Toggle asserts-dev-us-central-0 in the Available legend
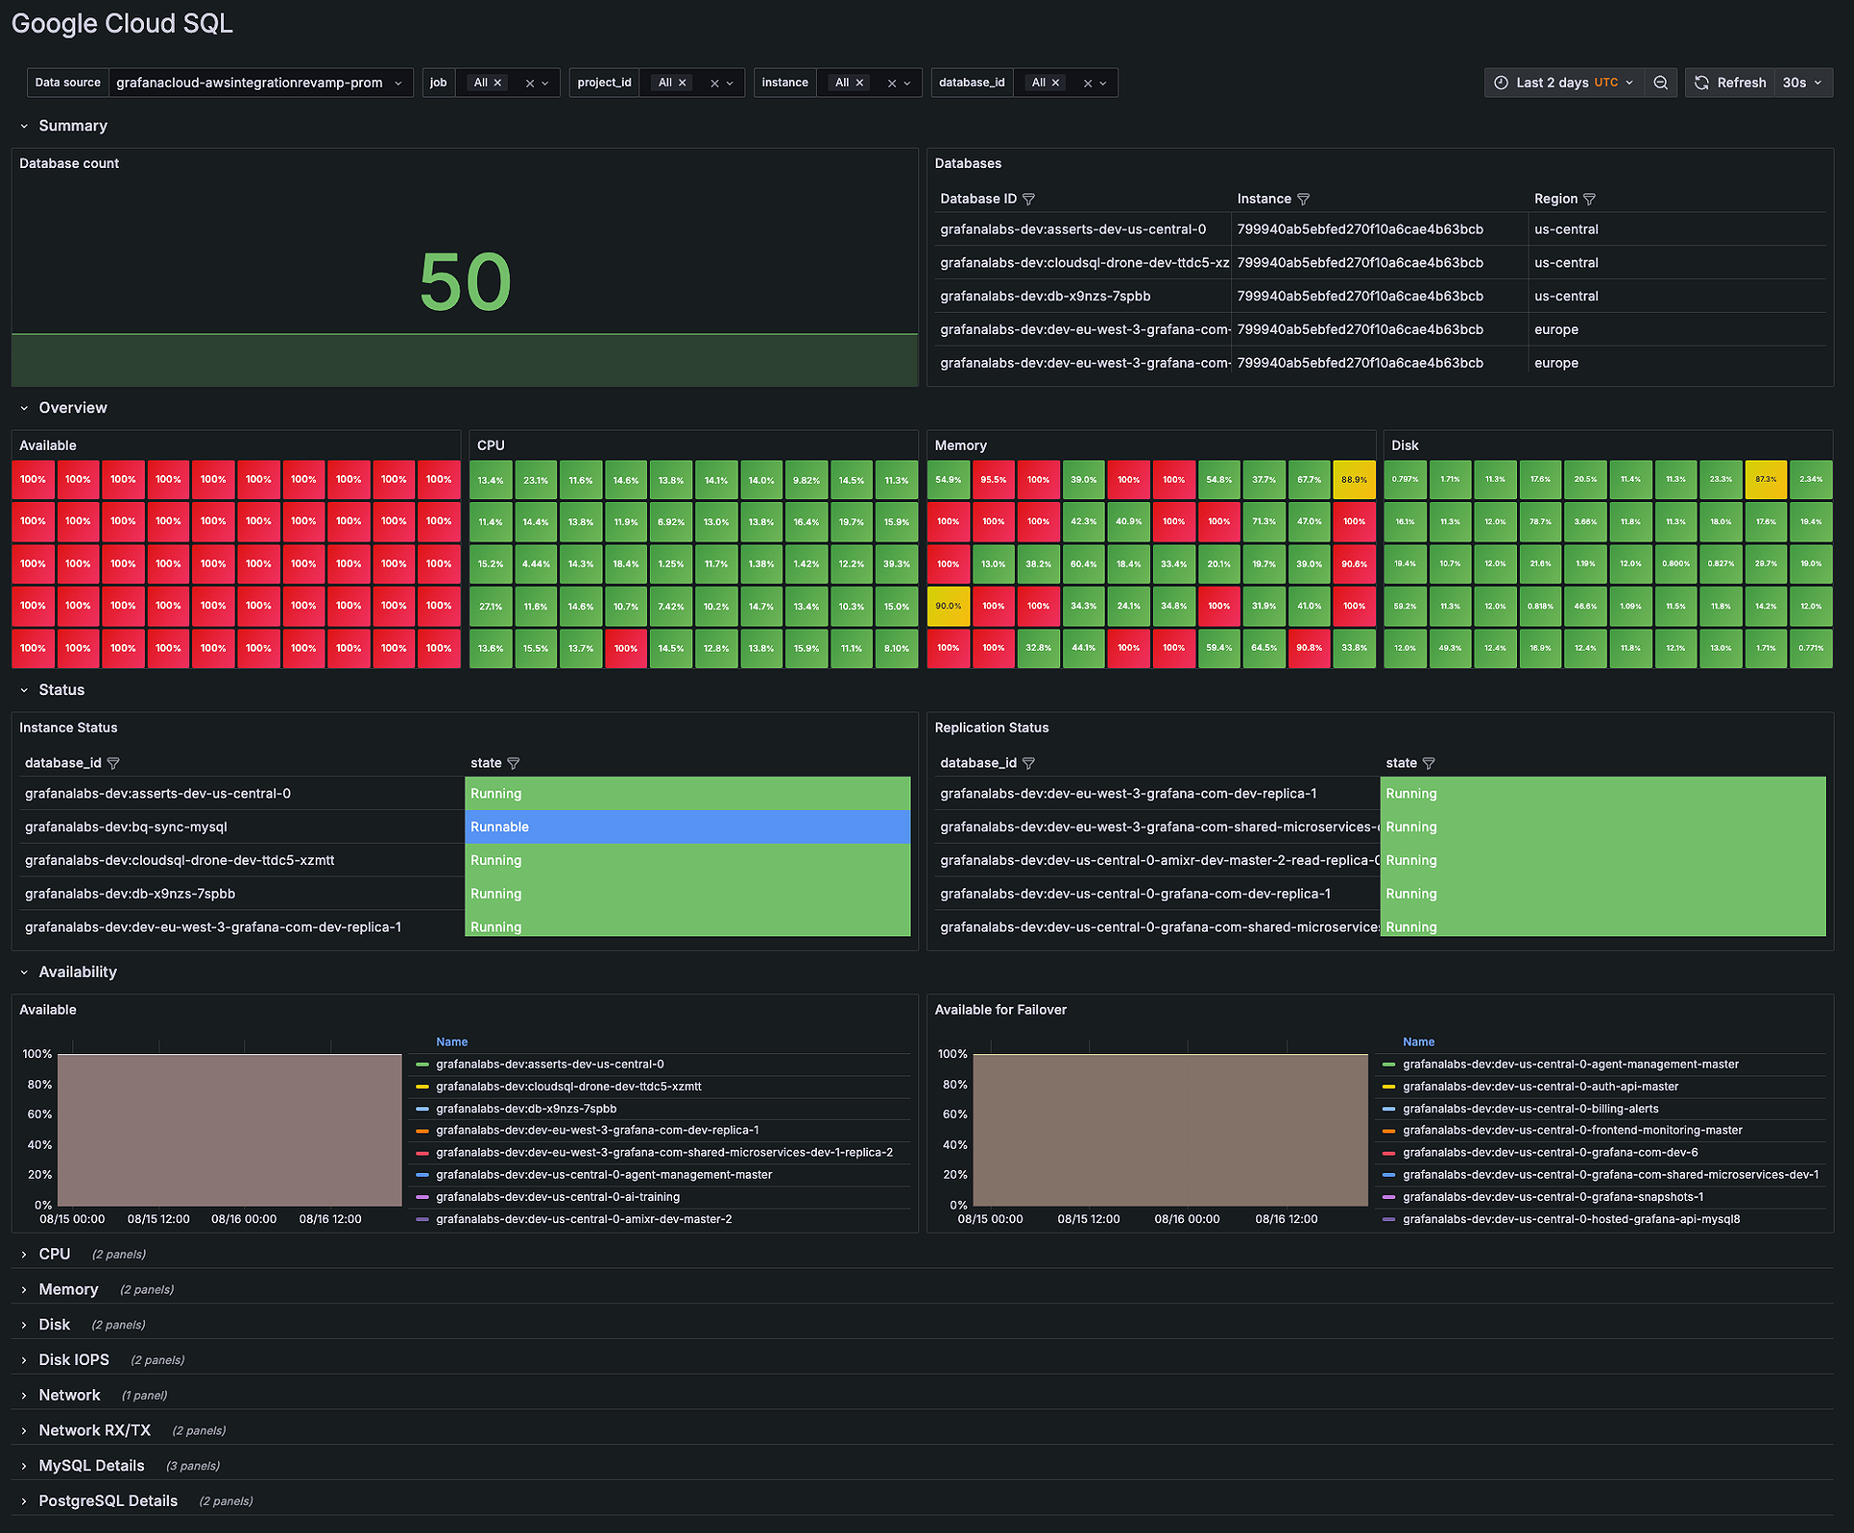Image resolution: width=1854 pixels, height=1533 pixels. click(549, 1064)
